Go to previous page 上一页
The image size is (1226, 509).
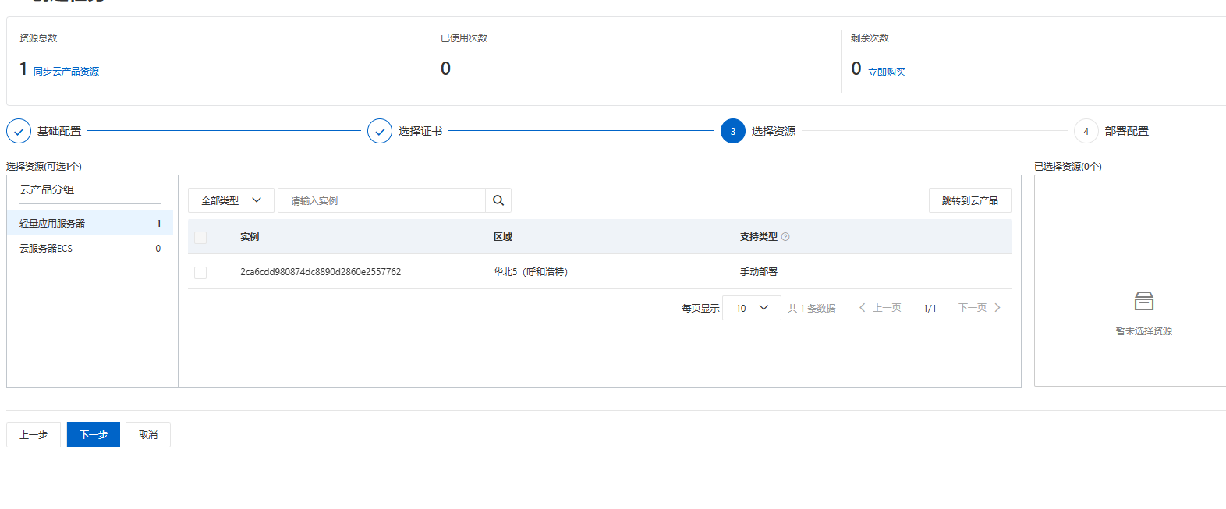point(881,308)
